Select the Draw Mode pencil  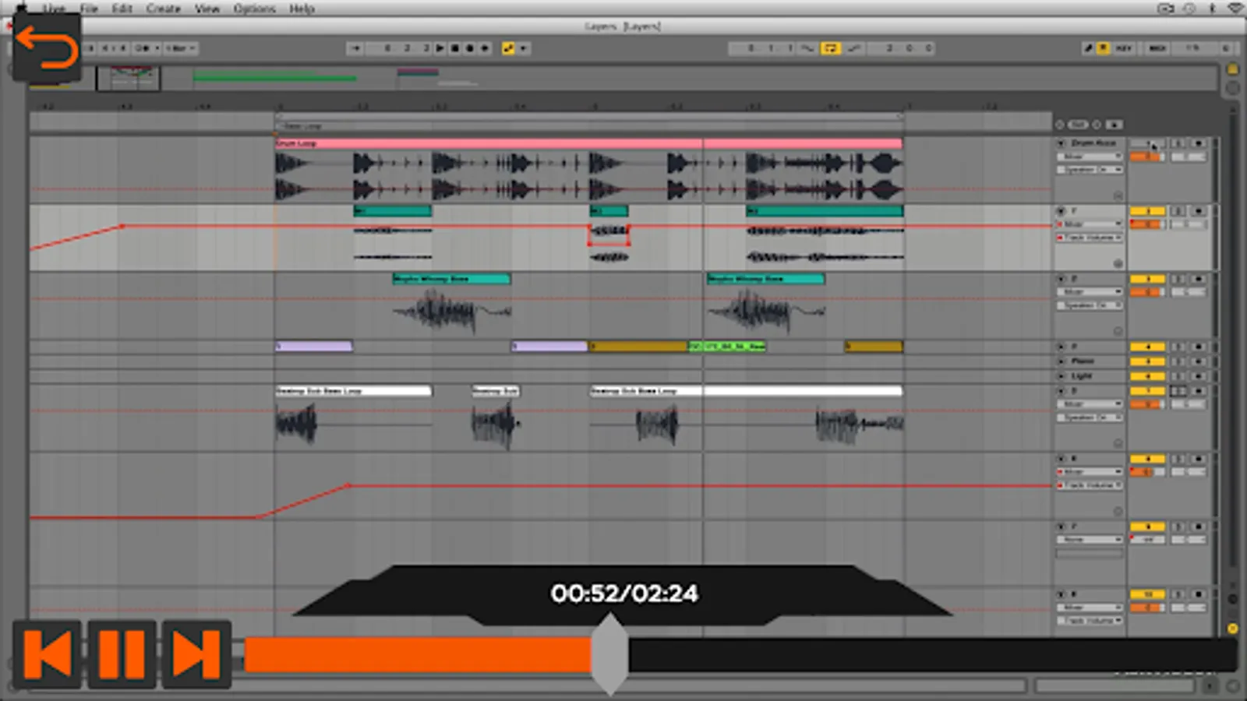[1088, 48]
